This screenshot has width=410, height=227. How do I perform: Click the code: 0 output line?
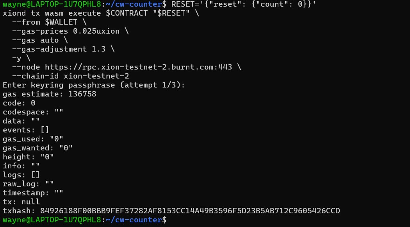click(19, 103)
